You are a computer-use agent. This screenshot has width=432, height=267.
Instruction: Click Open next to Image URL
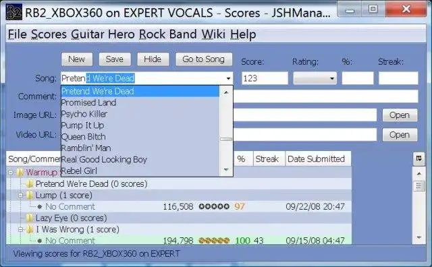click(x=400, y=115)
